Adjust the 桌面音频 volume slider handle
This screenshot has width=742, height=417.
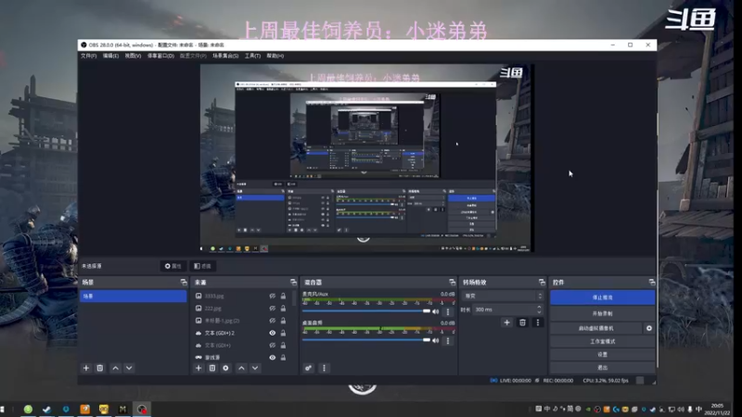(x=427, y=340)
